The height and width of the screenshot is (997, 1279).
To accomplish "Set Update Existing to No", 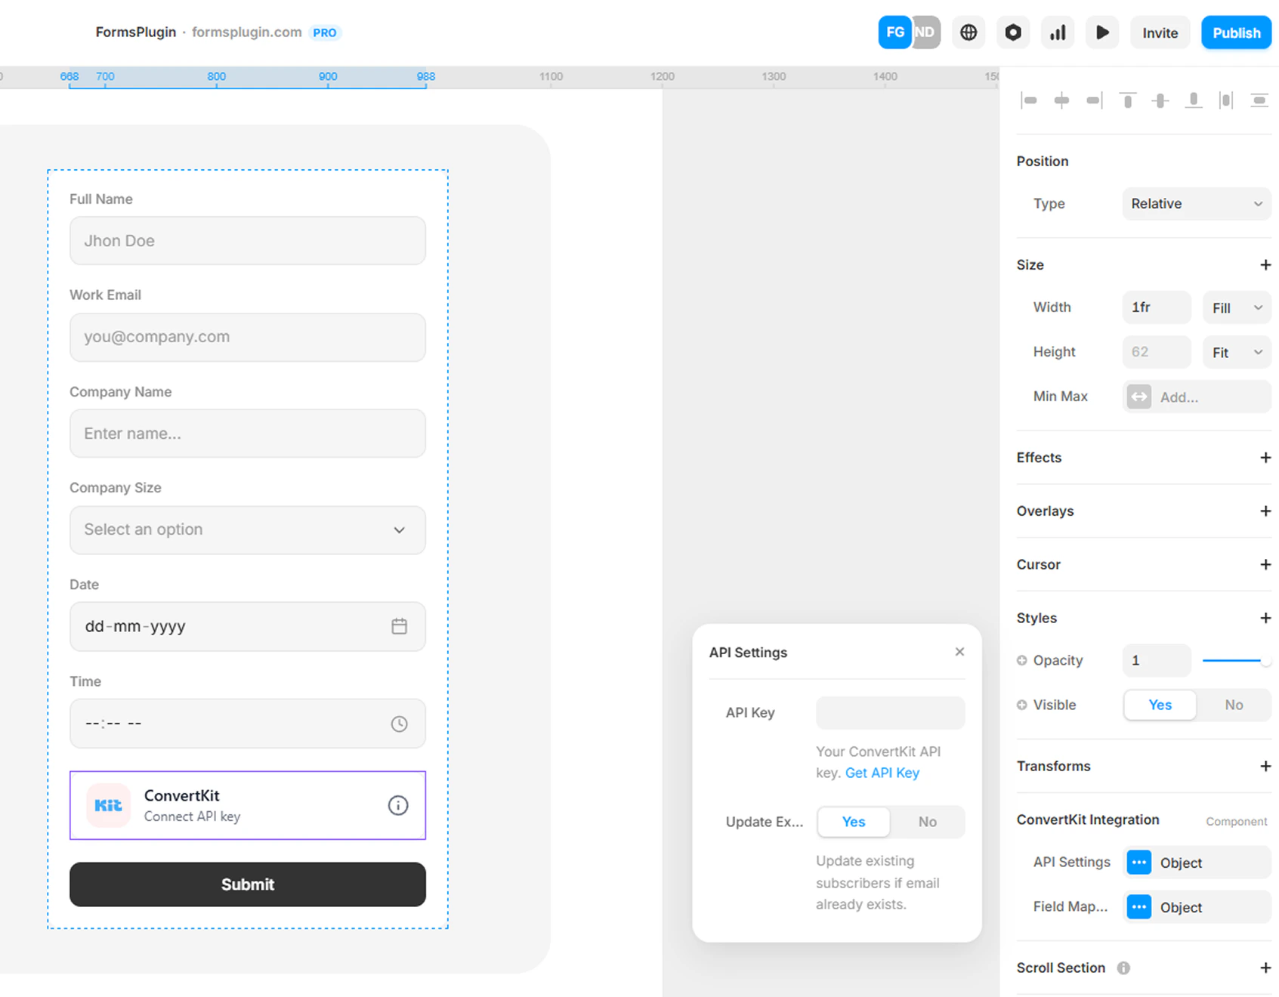I will (927, 822).
